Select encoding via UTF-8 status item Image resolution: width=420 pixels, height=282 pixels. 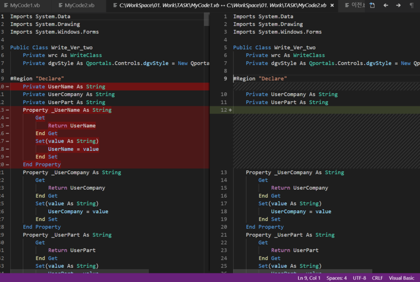[x=359, y=278]
